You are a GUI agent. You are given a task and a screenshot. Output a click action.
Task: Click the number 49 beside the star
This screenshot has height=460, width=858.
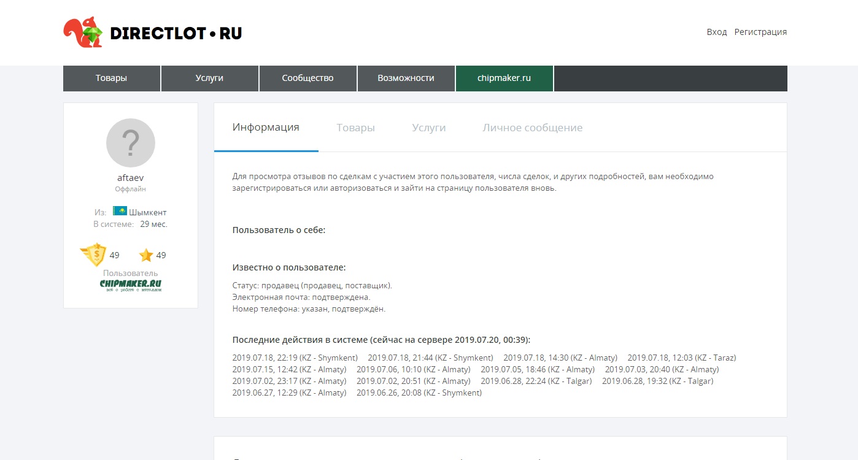[x=161, y=255]
